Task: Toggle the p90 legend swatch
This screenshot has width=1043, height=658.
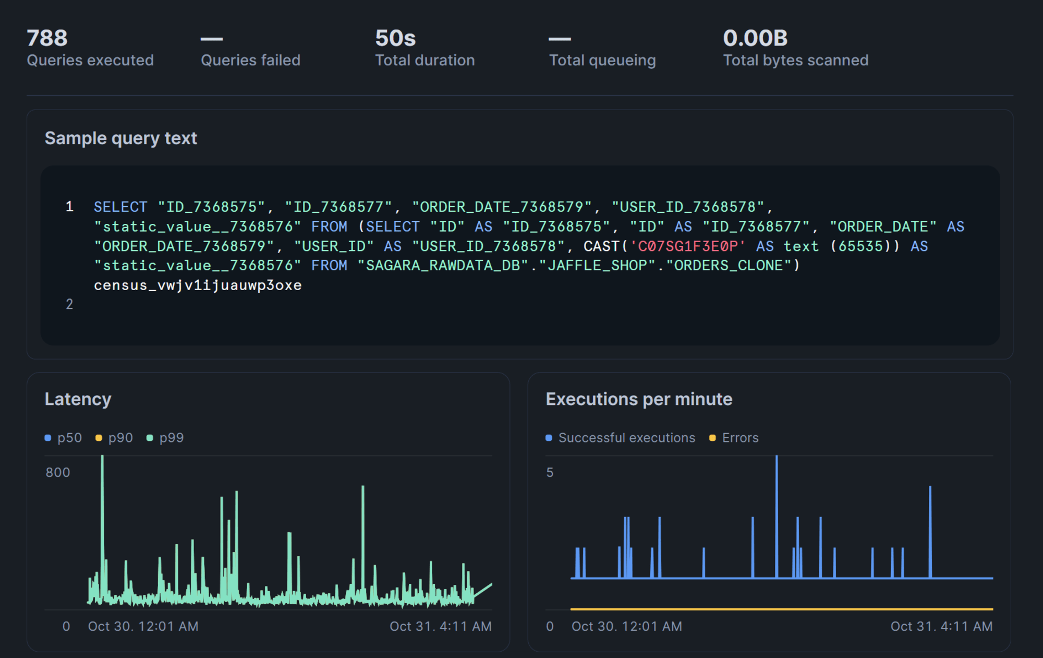Action: click(99, 438)
